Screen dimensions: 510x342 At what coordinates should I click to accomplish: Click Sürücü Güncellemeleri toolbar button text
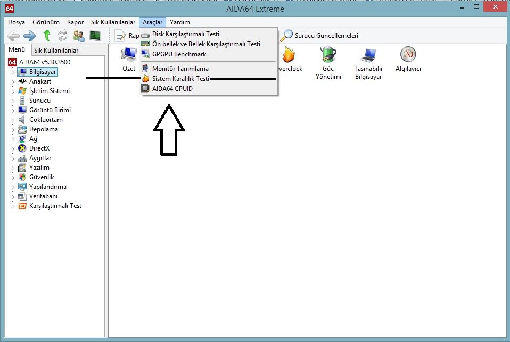[x=326, y=36]
